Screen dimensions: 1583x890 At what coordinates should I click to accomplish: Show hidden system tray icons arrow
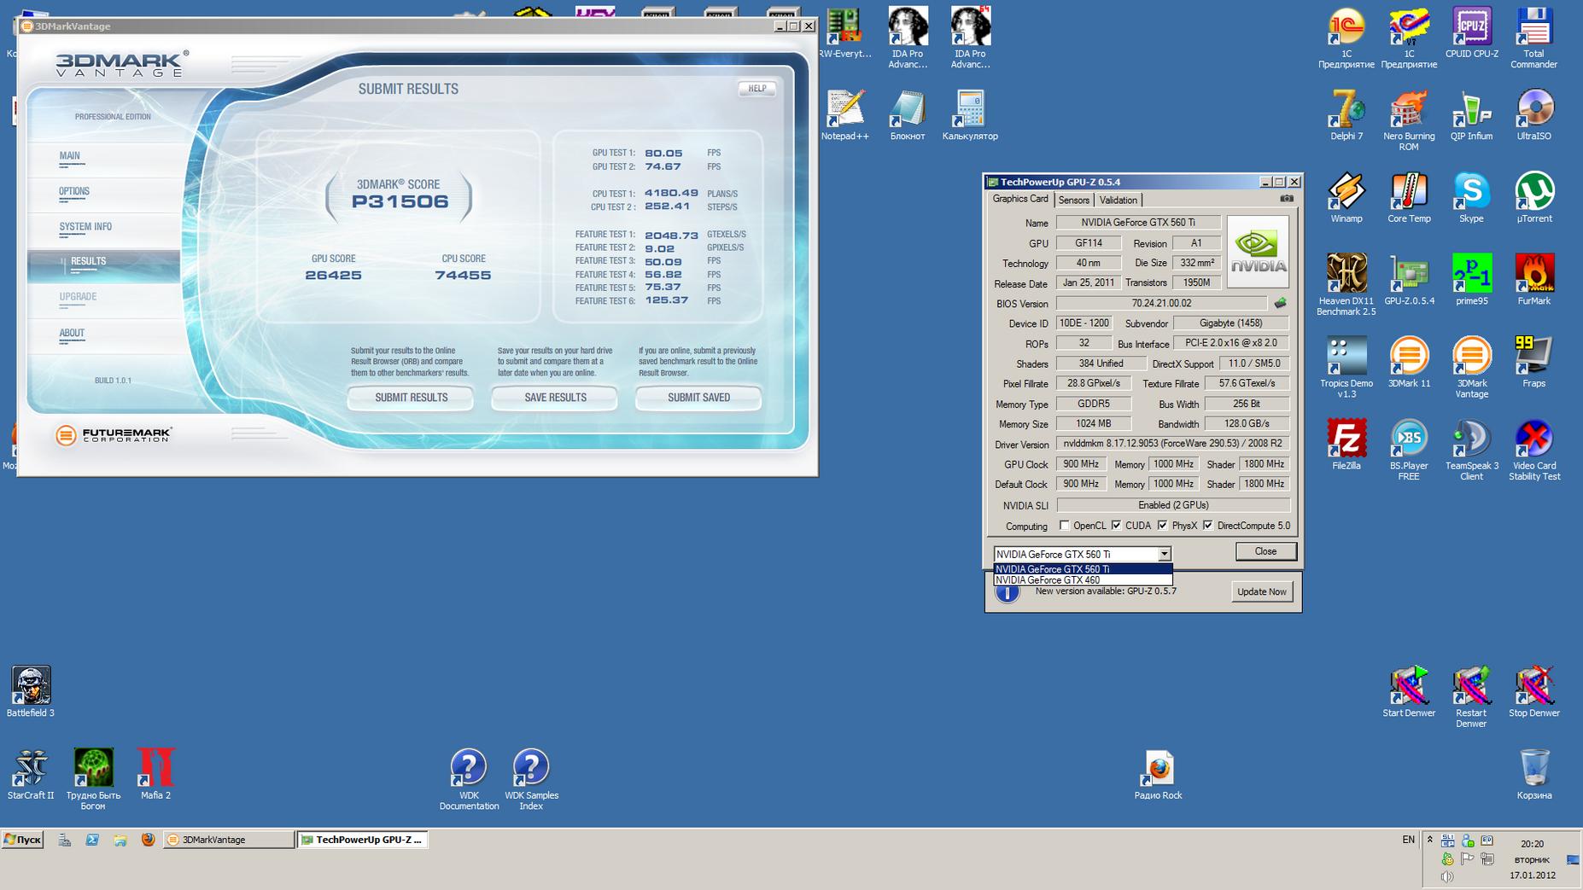(1430, 840)
